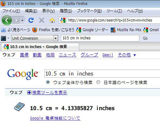Click the Google search box
This screenshot has height=127, width=160.
pos(102,74)
